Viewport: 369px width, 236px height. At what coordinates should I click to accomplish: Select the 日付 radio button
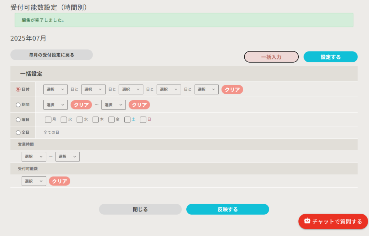[18, 89]
